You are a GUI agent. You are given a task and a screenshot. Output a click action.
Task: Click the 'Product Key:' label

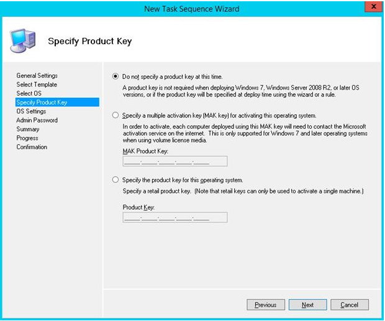pyautogui.click(x=138, y=207)
